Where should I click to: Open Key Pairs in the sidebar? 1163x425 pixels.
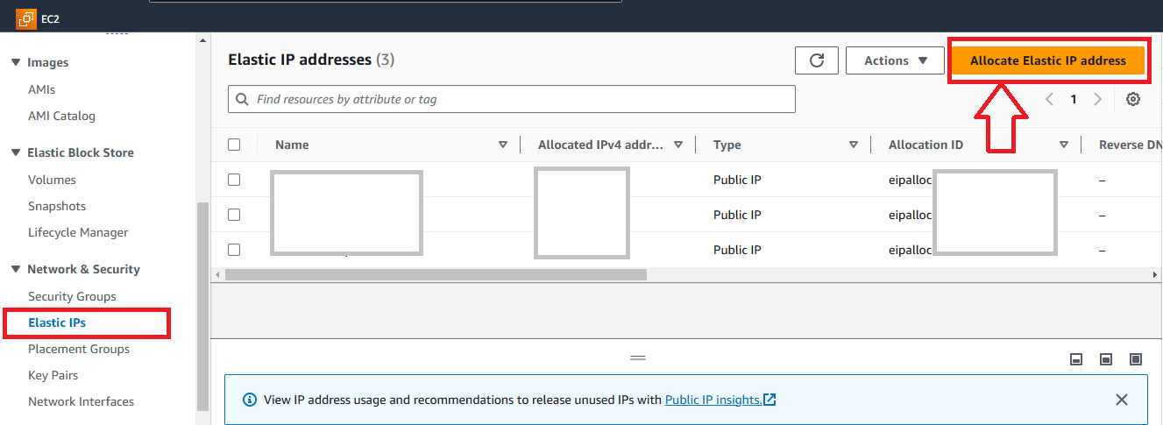pos(53,375)
